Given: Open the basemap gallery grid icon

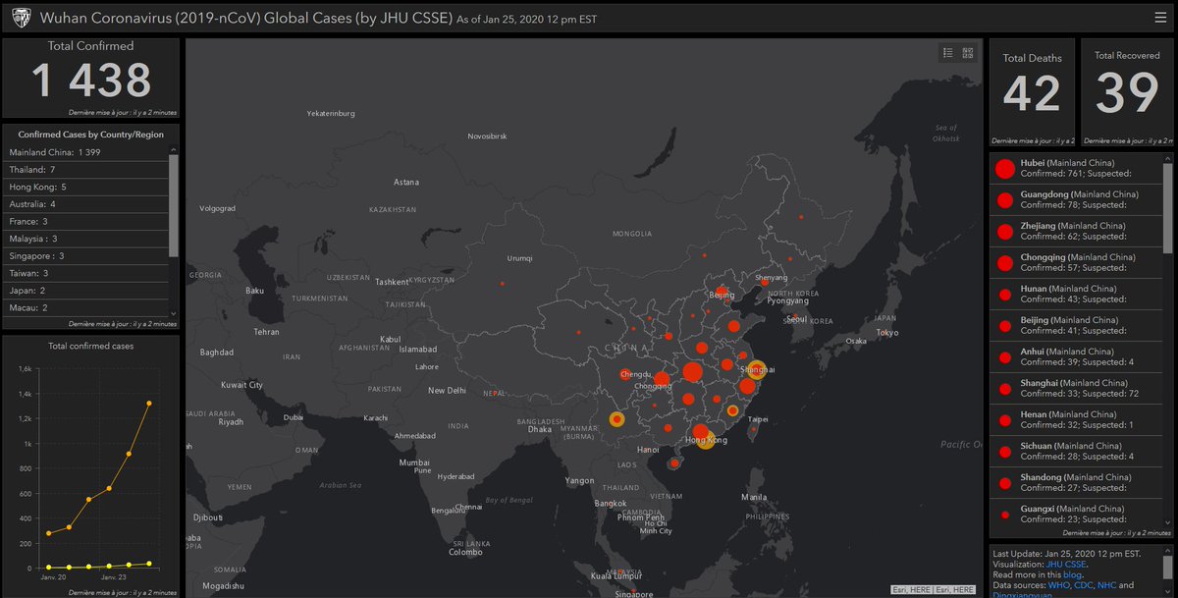Looking at the screenshot, I should [968, 53].
